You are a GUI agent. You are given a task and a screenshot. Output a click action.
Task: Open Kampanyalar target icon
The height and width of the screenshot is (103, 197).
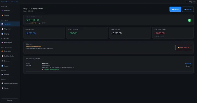click(x=2, y=43)
